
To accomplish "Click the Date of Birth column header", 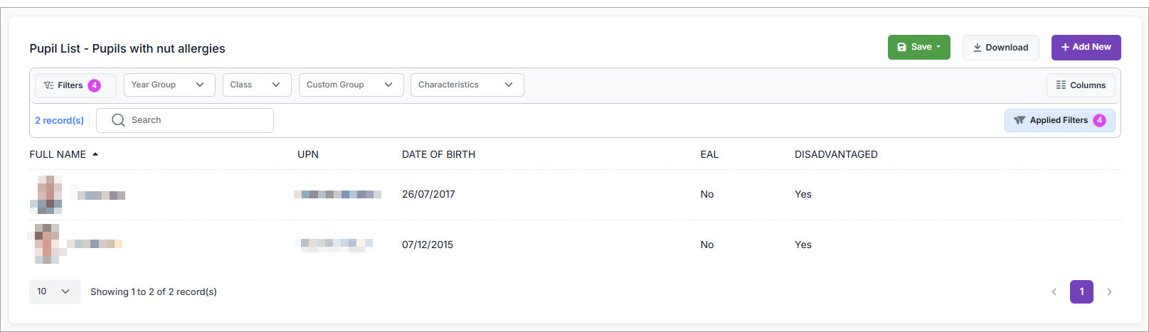I will pos(438,154).
